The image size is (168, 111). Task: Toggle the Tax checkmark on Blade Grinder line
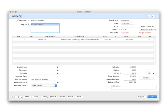pos(150,39)
